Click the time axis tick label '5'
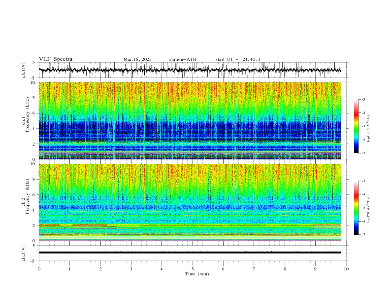Screen dimensions: 390x302 click(x=193, y=269)
